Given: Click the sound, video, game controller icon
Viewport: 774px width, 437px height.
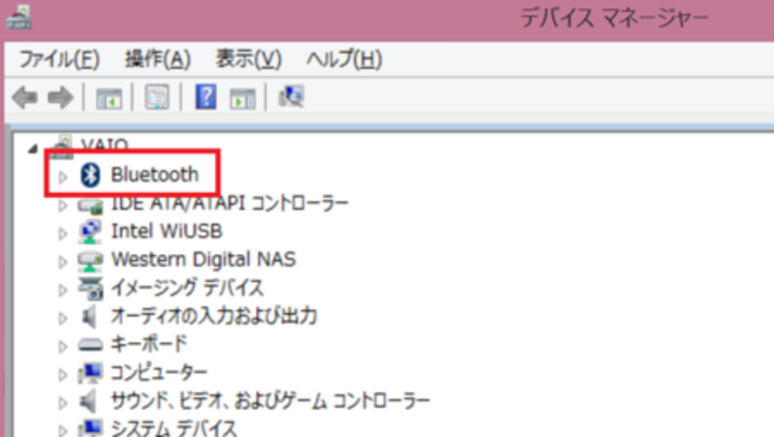Looking at the screenshot, I should click(89, 402).
